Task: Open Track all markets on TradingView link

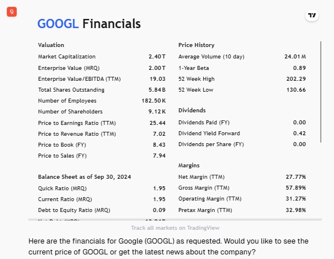Action: pyautogui.click(x=175, y=228)
